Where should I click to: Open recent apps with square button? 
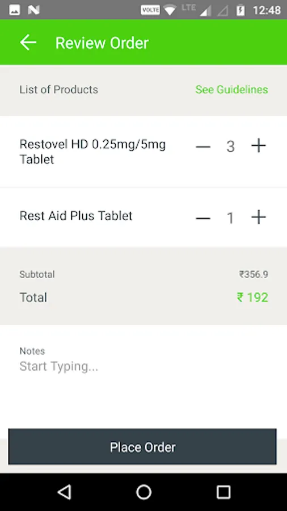click(223, 492)
